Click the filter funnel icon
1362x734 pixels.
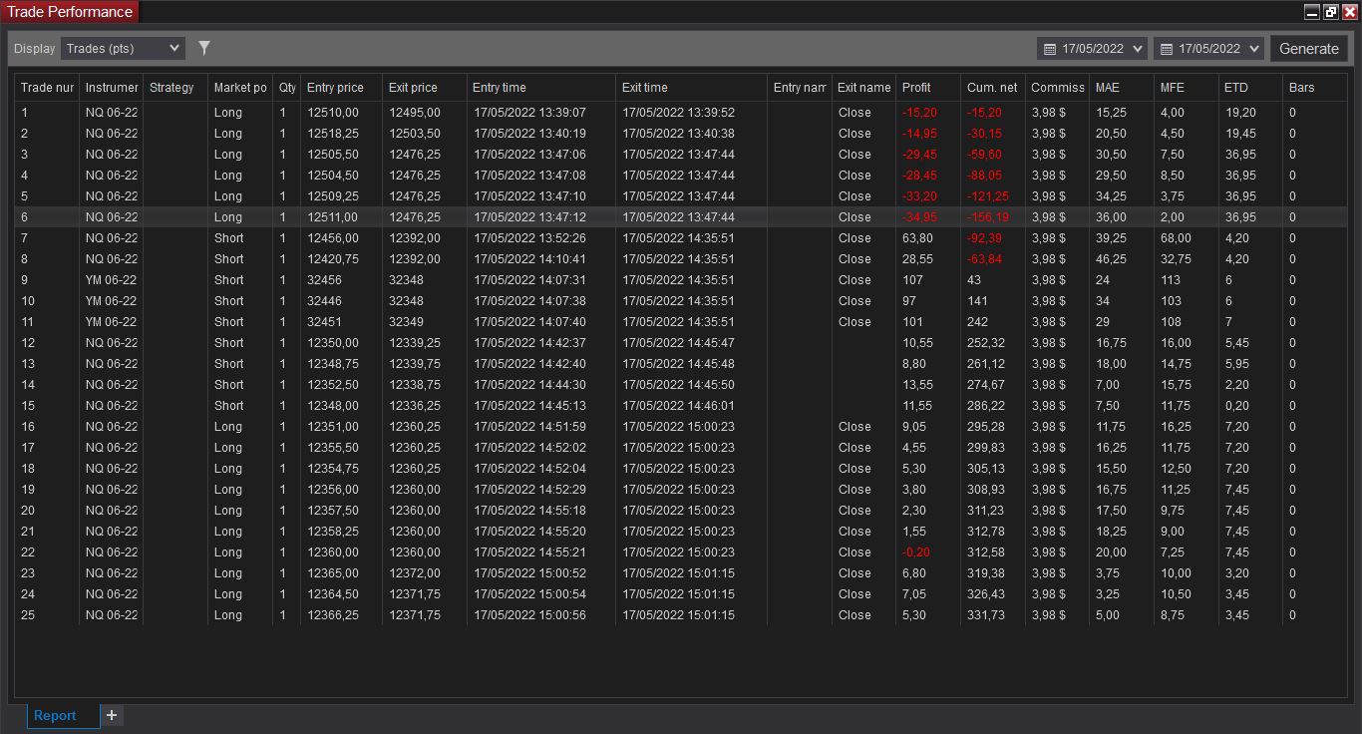point(204,48)
